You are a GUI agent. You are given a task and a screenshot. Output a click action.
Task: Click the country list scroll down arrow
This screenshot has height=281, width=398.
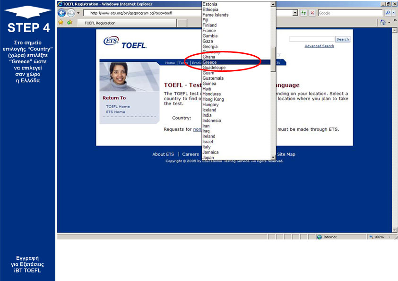(x=273, y=157)
